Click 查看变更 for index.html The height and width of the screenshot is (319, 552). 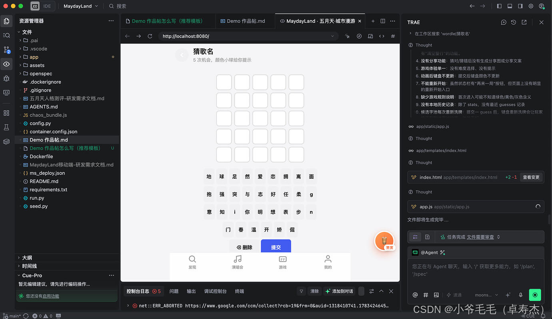(x=531, y=177)
